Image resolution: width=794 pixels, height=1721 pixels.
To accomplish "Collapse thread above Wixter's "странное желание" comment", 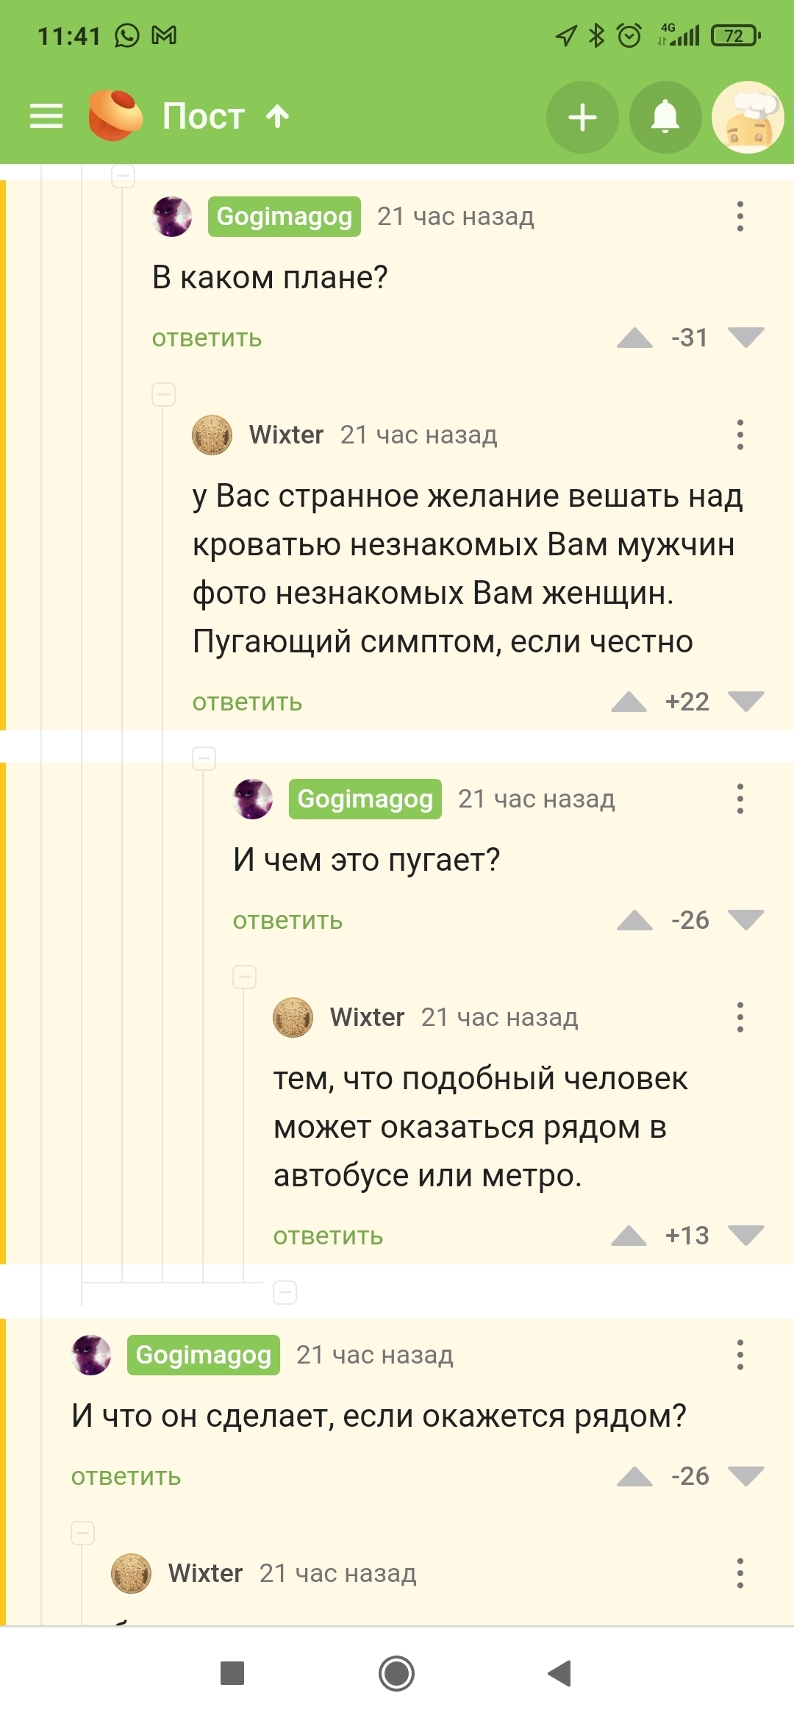I will pyautogui.click(x=163, y=394).
